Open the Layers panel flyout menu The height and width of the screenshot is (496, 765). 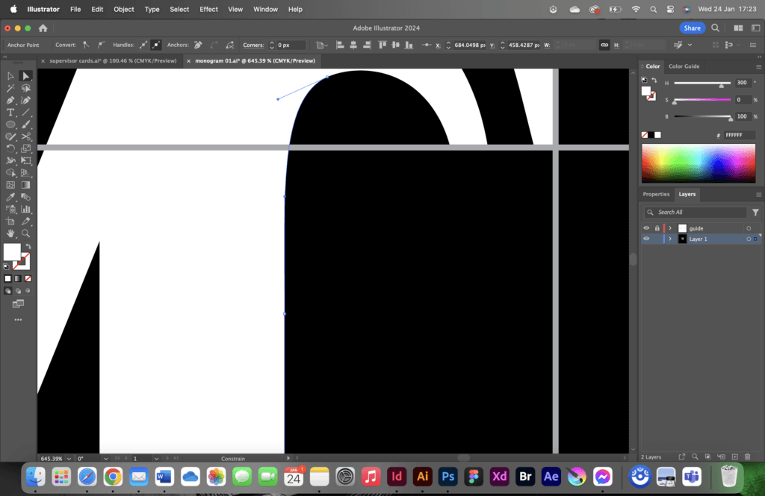tap(758, 194)
